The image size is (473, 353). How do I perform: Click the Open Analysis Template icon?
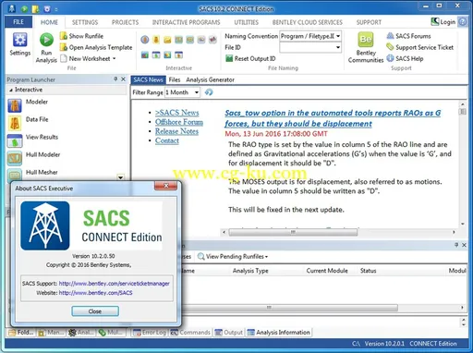[64, 47]
